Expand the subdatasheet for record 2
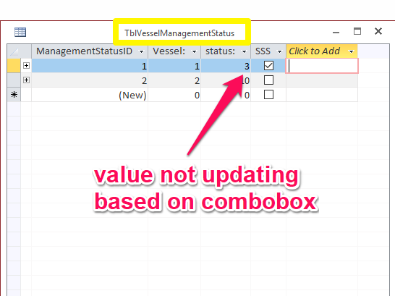395x296 pixels. (x=26, y=80)
